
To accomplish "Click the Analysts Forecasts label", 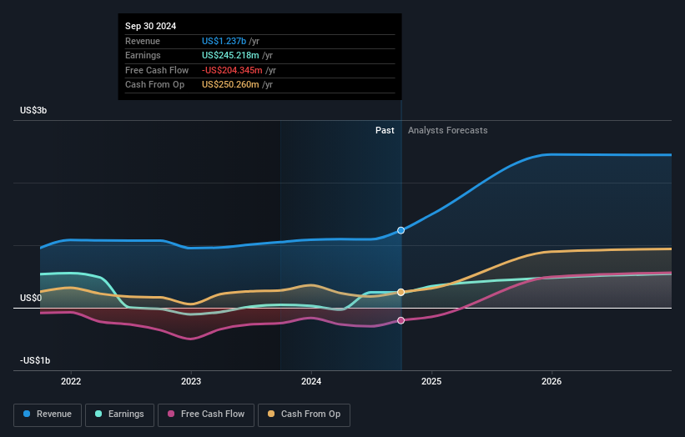I will click(x=448, y=130).
